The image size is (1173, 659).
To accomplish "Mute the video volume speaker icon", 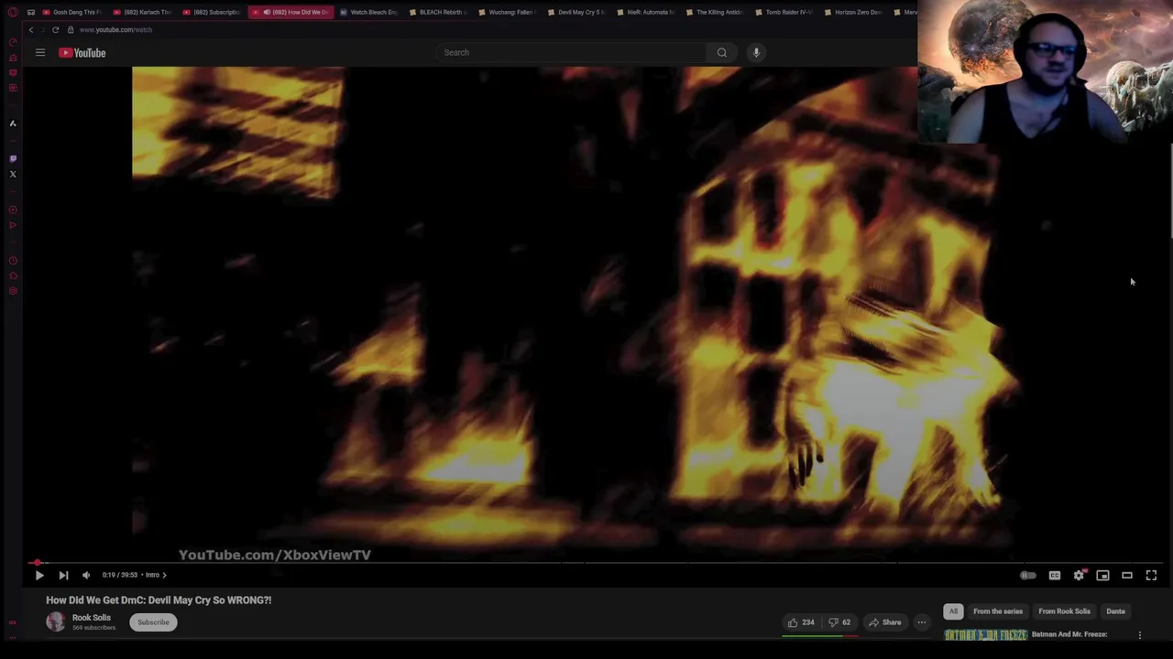I will tap(86, 575).
